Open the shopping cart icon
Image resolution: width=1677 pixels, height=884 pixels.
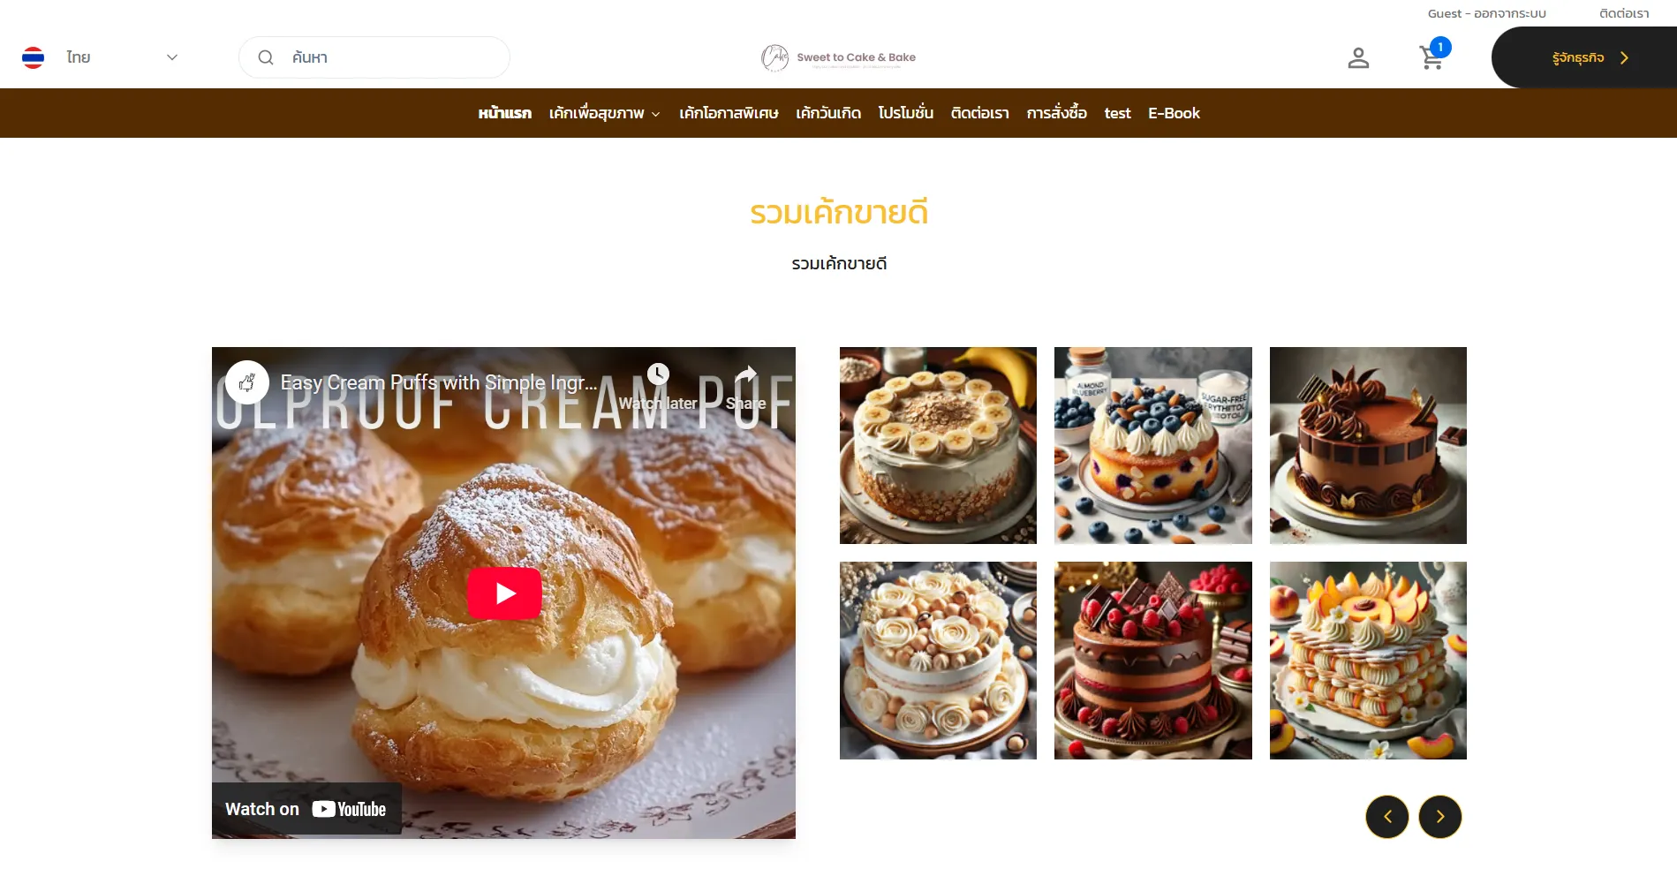click(1431, 57)
